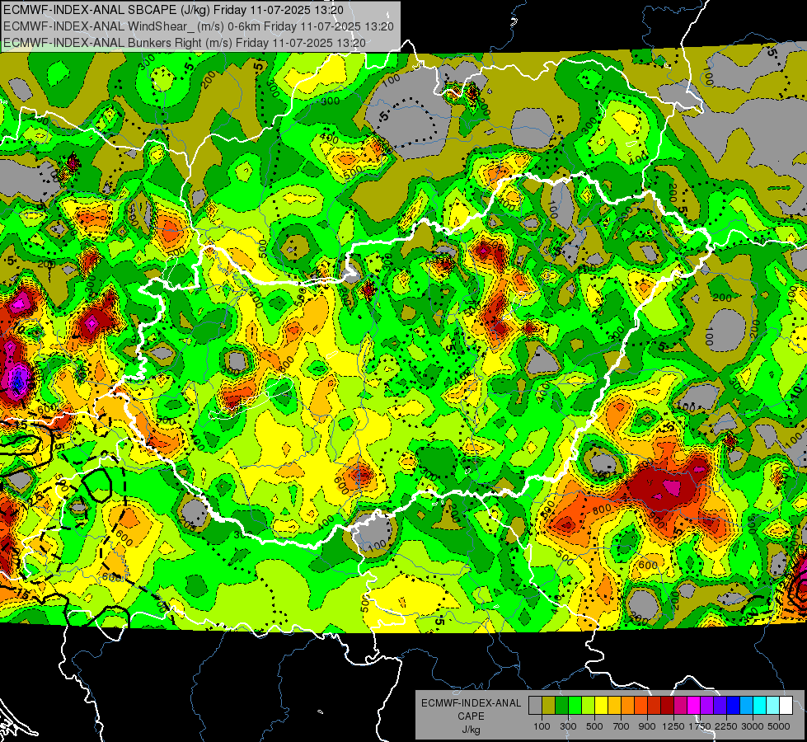
Task: Pick the cyan swatch right after the 3000 tick
Action: coord(760,705)
